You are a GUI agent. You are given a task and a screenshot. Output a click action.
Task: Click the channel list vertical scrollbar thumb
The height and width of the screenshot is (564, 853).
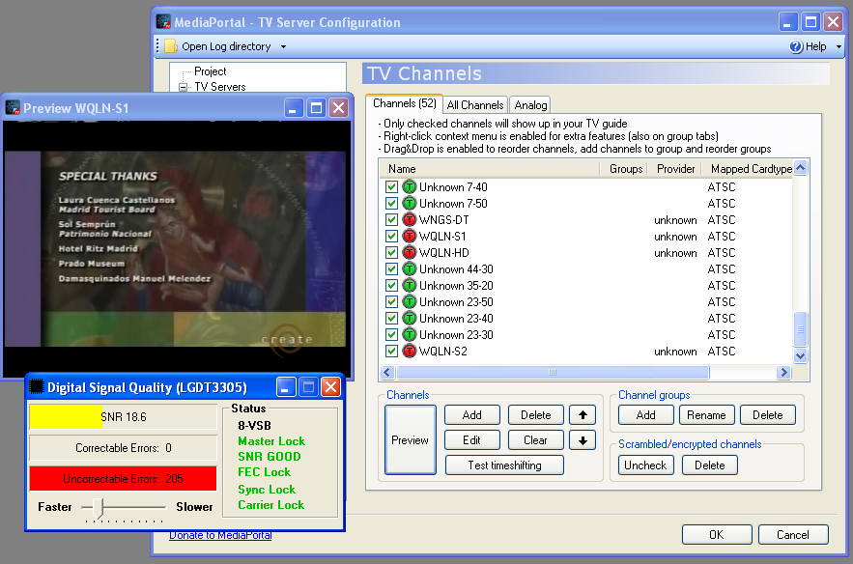[x=800, y=329]
